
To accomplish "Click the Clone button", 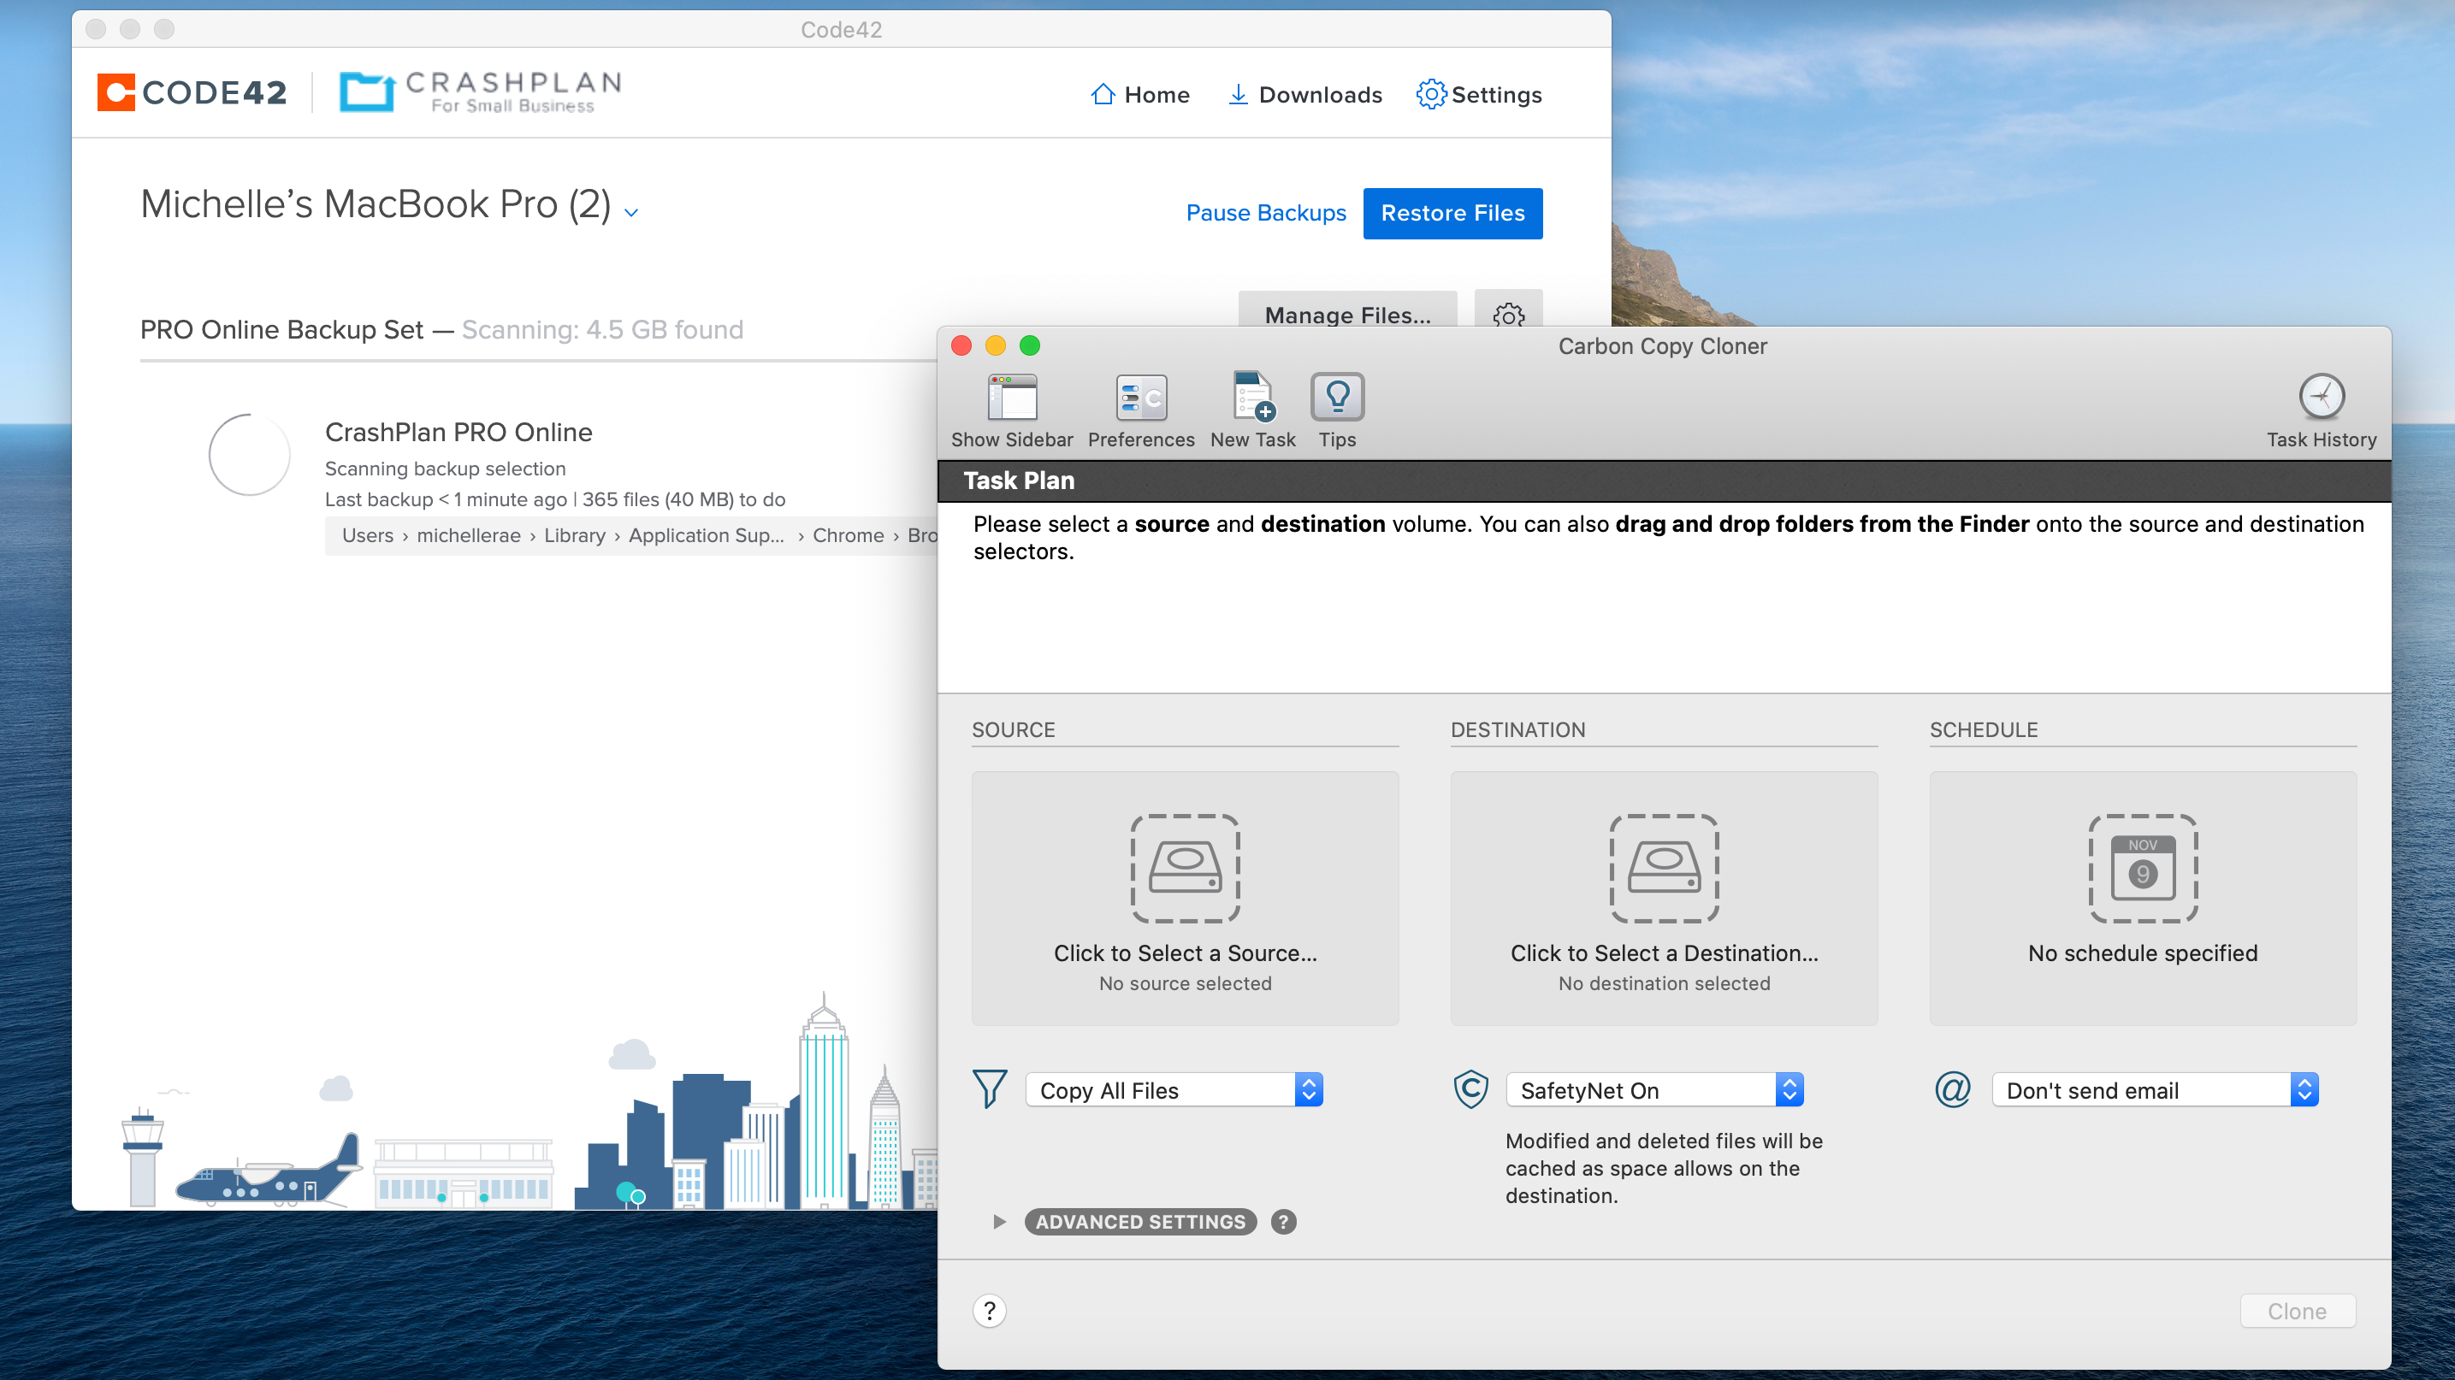I will 2297,1312.
